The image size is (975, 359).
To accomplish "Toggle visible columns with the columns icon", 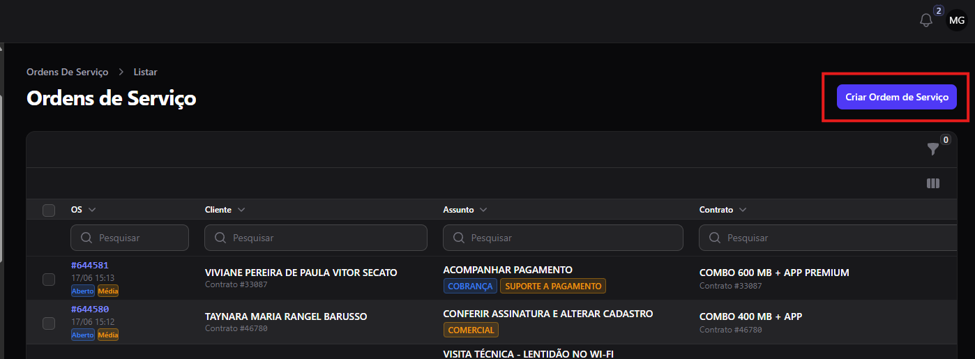I will [933, 183].
